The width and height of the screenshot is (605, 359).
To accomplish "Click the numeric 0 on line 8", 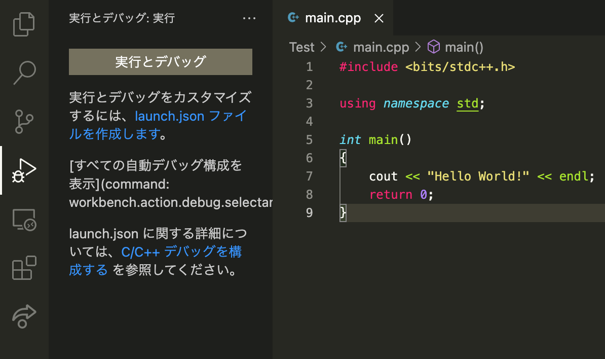I will [423, 195].
